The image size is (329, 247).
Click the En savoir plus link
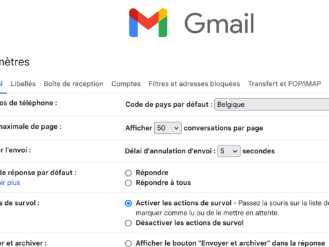tap(10, 182)
